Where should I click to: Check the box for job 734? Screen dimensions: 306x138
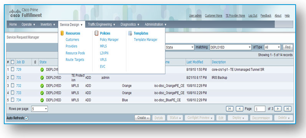[13, 100]
